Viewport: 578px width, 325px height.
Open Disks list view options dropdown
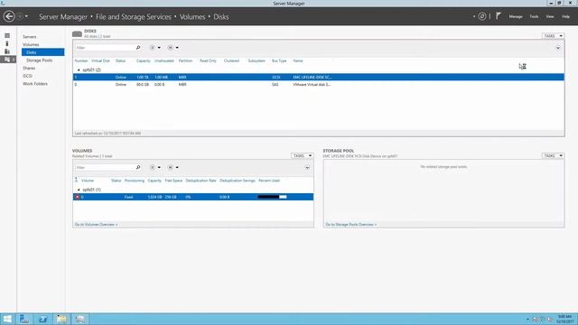[154, 48]
